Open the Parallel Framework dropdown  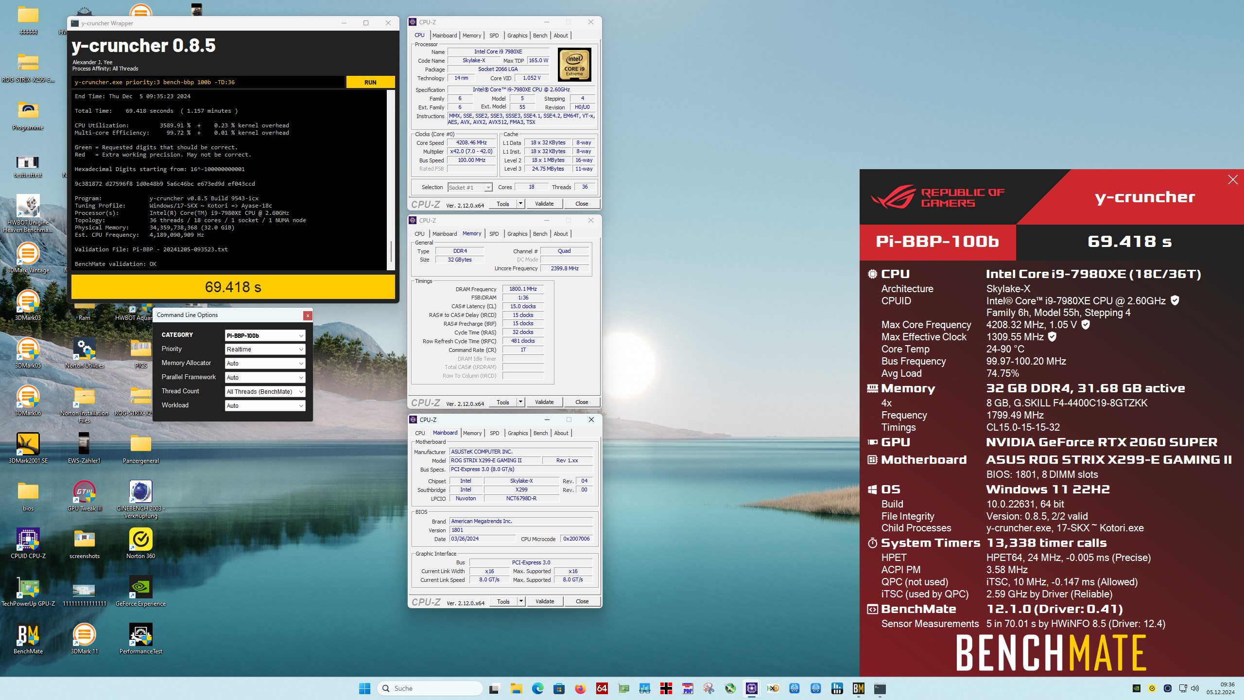pos(265,378)
